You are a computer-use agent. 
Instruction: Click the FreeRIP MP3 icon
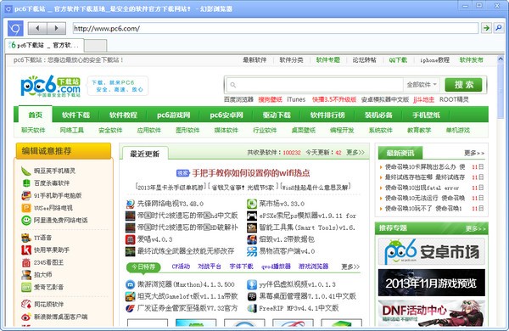252,308
